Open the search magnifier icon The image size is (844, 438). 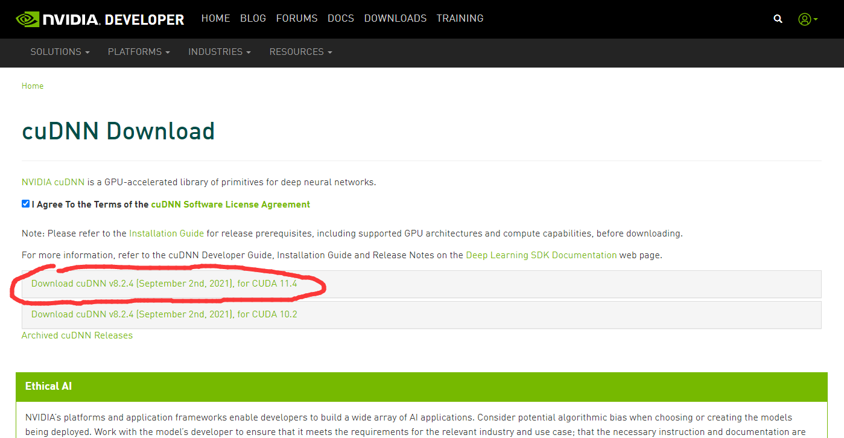778,19
